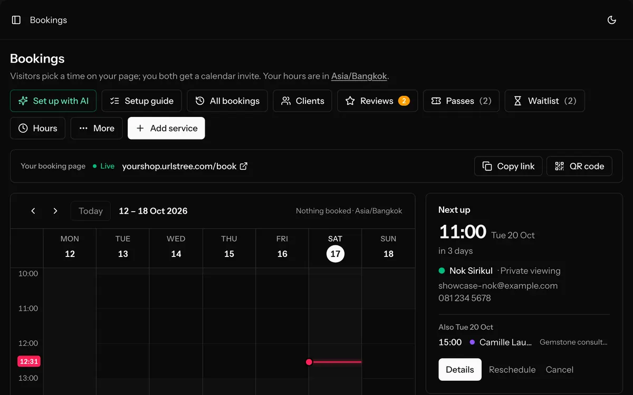Click the 12 – 18 Oct 2026 date range
Screen dimensions: 633x395
click(x=153, y=211)
